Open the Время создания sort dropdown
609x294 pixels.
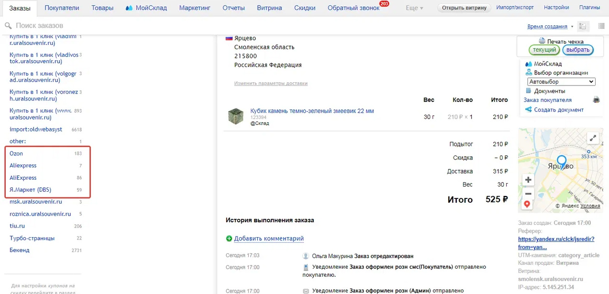point(550,27)
